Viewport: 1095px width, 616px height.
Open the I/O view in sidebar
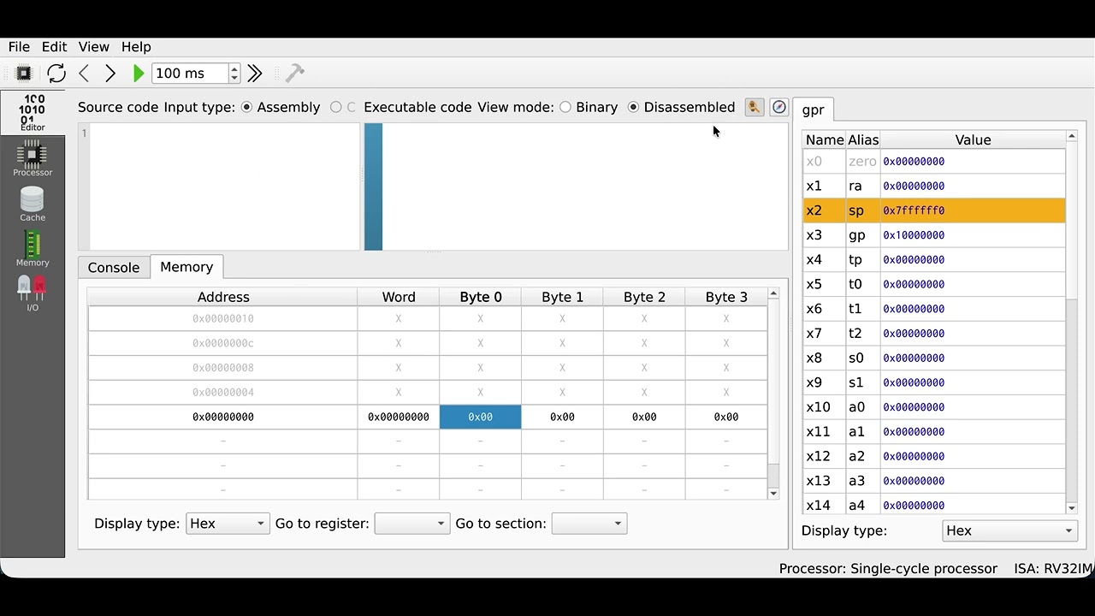coord(33,294)
